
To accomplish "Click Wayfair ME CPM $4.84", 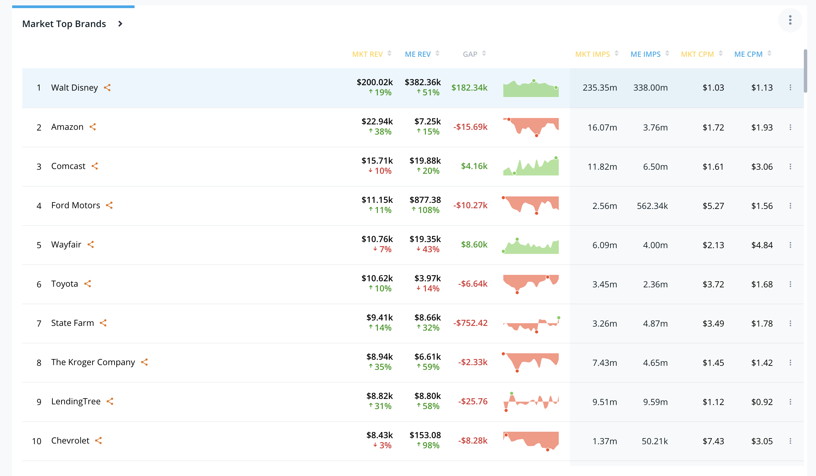I will click(762, 245).
